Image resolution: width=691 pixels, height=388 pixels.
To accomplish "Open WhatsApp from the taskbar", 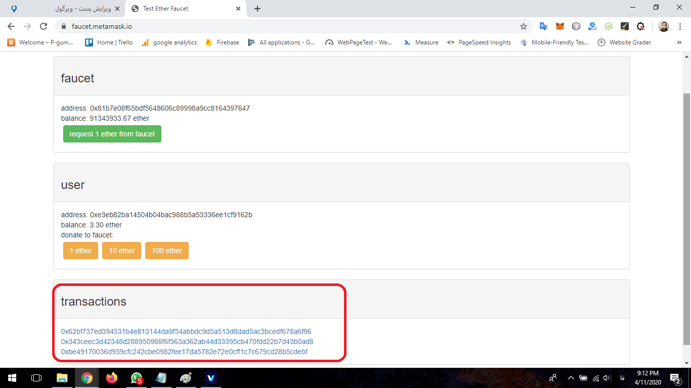I will (136, 377).
